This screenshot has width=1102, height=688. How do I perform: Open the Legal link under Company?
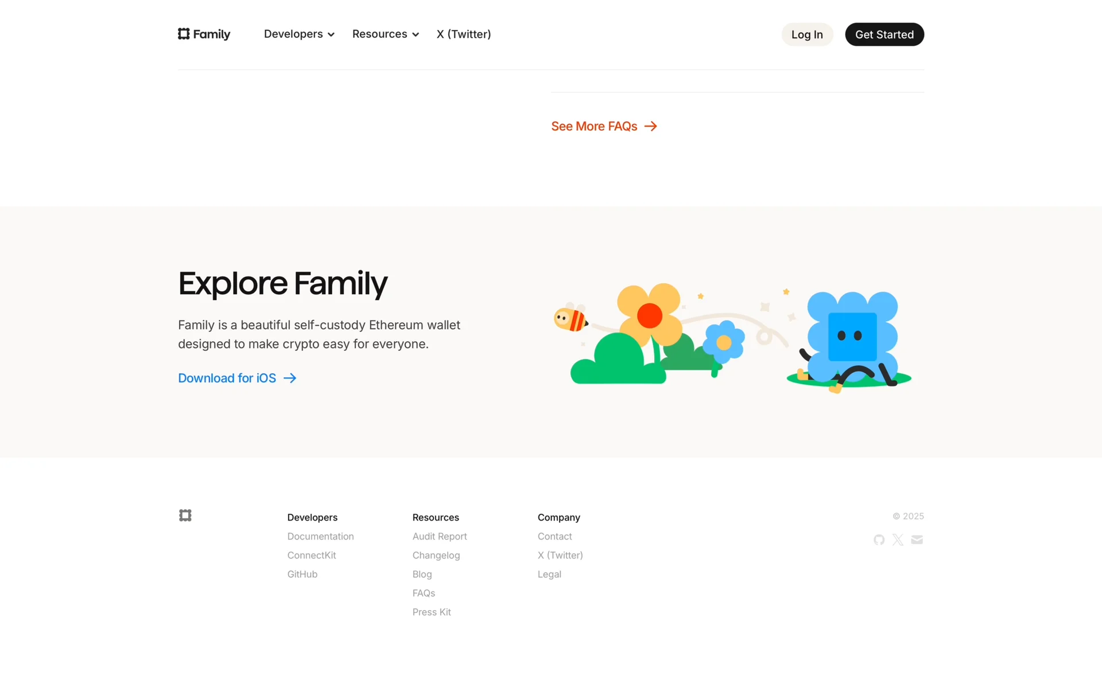549,574
